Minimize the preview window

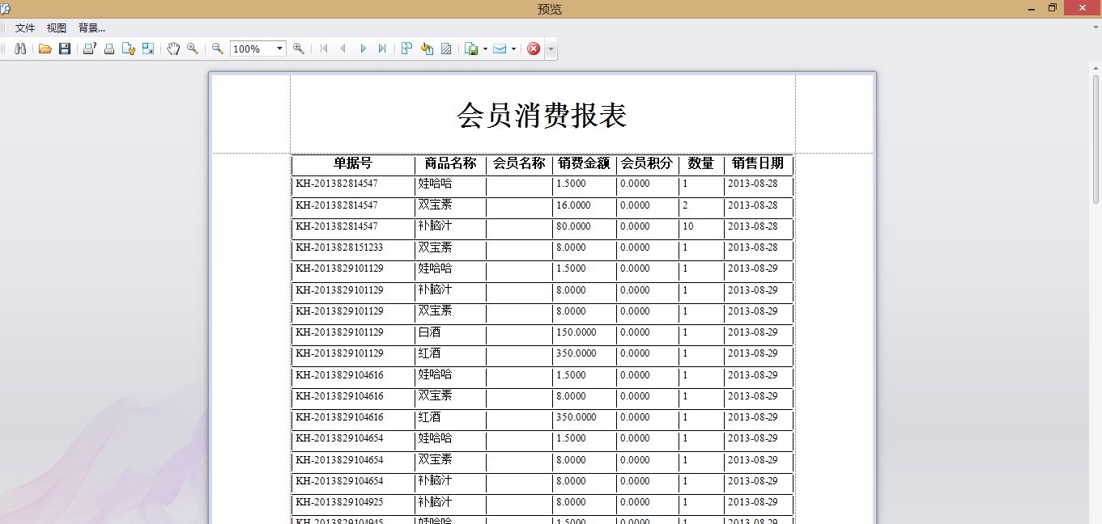pyautogui.click(x=1032, y=8)
